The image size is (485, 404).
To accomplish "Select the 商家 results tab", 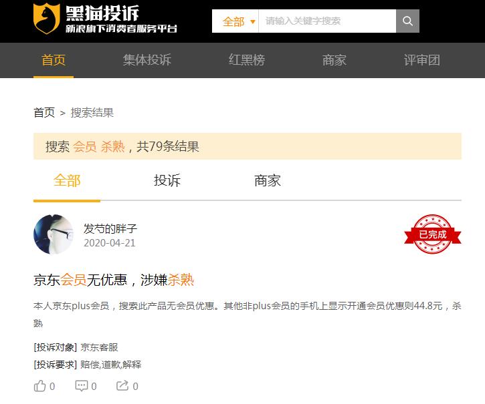I will pos(268,180).
